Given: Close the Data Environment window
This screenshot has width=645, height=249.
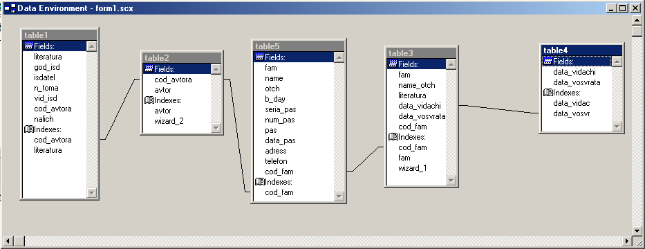Looking at the screenshot, I should click(635, 8).
